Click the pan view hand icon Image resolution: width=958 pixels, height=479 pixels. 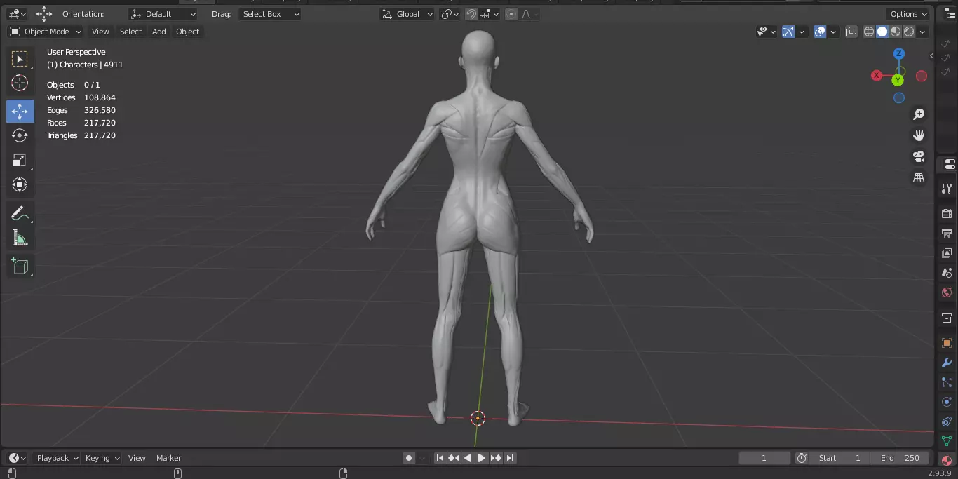(919, 135)
